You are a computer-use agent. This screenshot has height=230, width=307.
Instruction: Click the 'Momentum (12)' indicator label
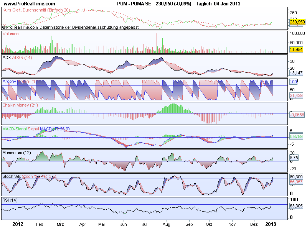click(17, 153)
